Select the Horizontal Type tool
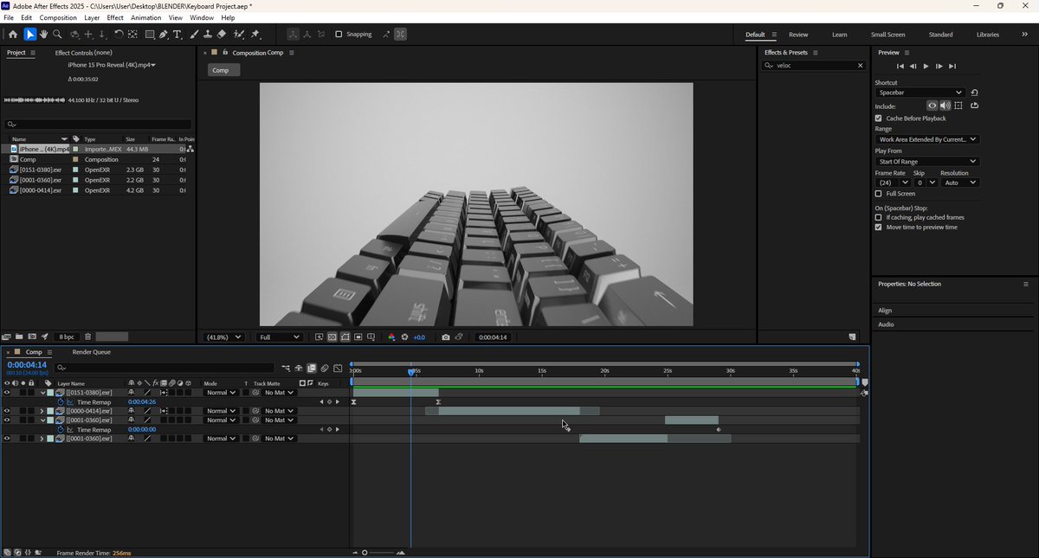1039x558 pixels. [x=177, y=35]
